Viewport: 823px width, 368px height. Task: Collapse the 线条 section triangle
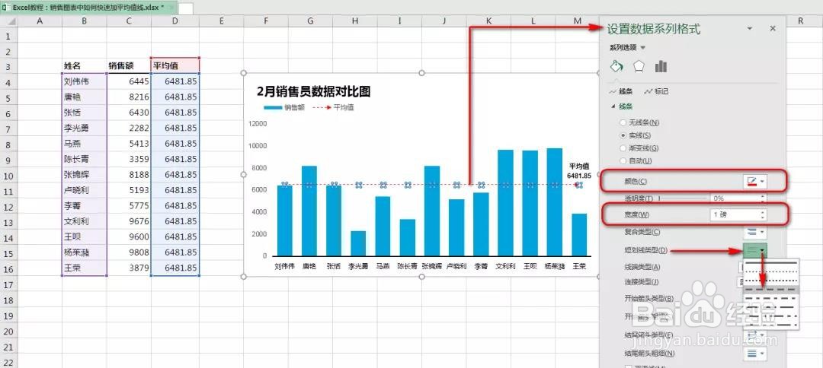613,106
